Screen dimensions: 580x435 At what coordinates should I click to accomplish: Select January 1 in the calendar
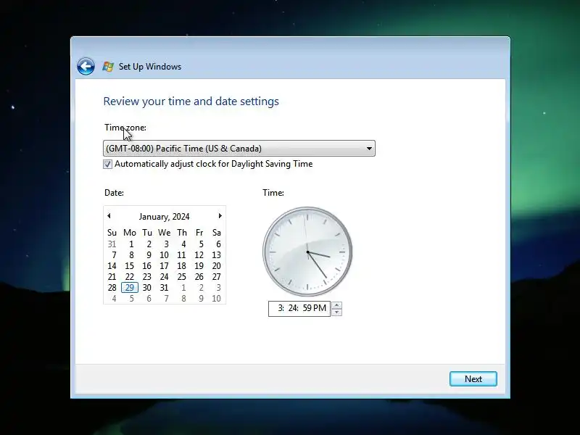point(131,244)
